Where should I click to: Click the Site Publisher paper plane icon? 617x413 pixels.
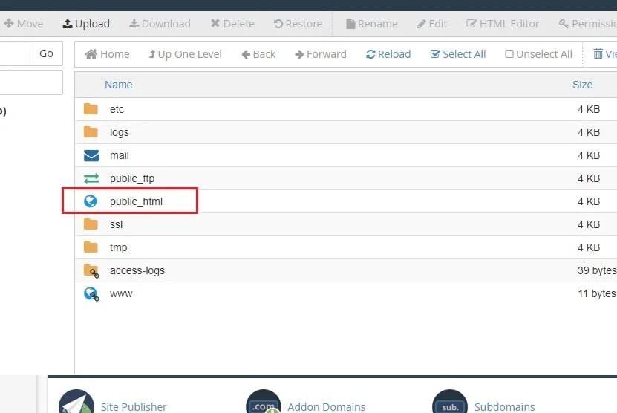point(76,403)
